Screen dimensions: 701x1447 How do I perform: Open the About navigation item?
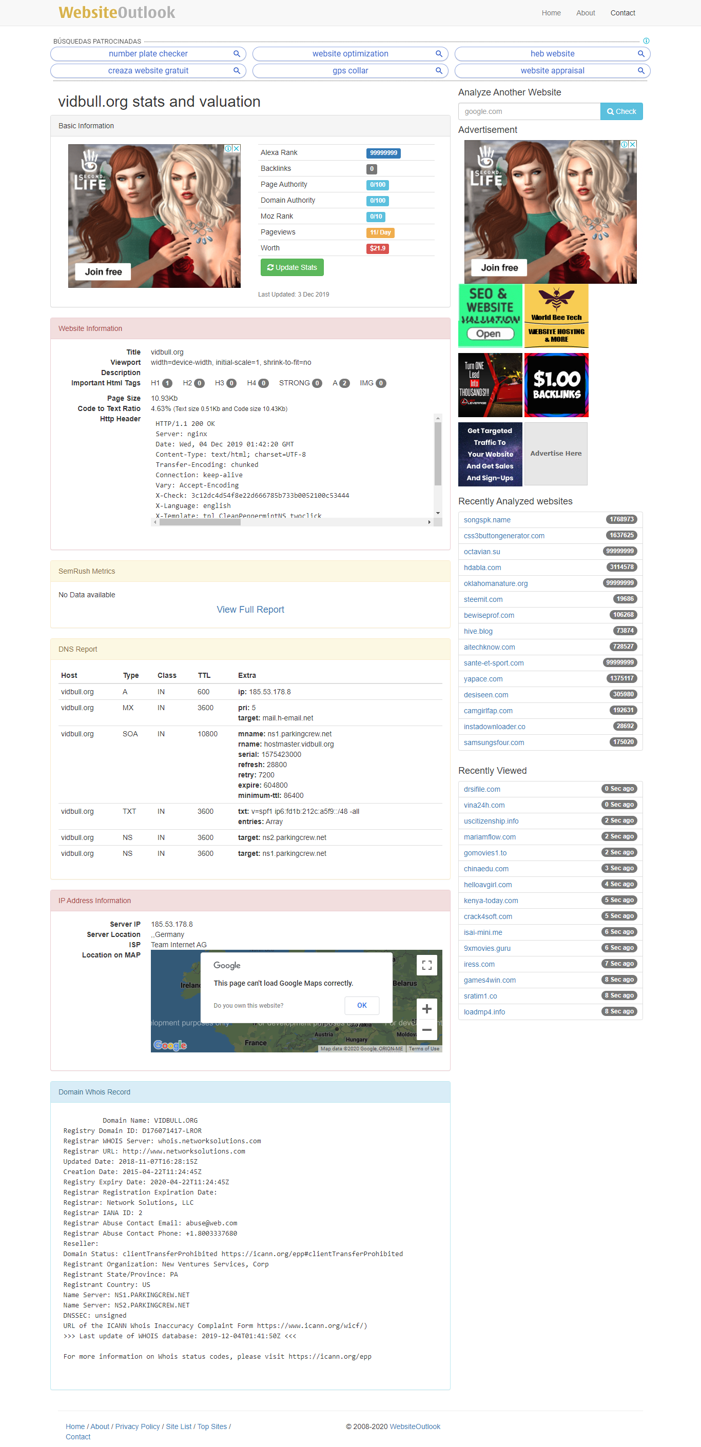click(x=586, y=13)
